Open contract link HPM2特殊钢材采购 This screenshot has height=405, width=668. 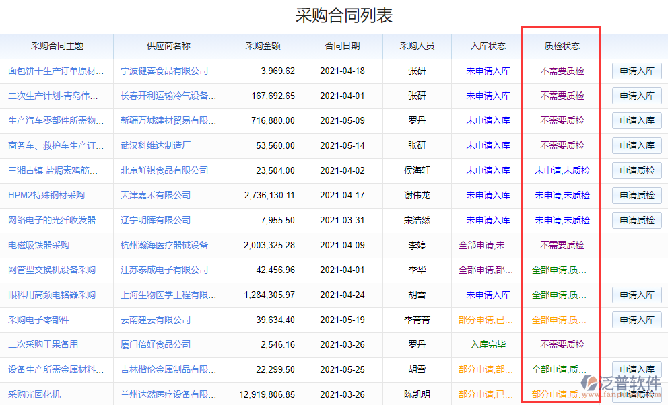pos(45,195)
